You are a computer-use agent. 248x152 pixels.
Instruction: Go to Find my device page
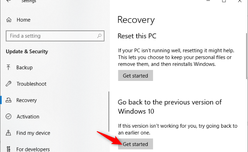[33, 133]
